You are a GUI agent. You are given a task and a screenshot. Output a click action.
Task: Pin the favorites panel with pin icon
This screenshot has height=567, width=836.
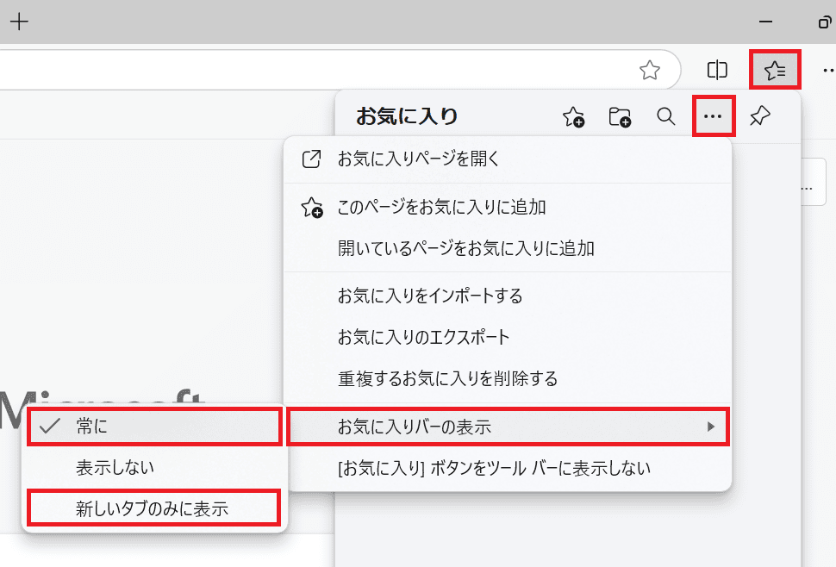760,116
